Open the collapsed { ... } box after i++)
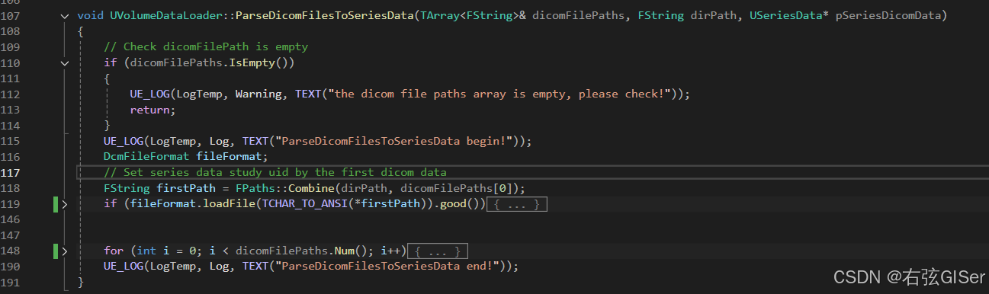 click(438, 251)
